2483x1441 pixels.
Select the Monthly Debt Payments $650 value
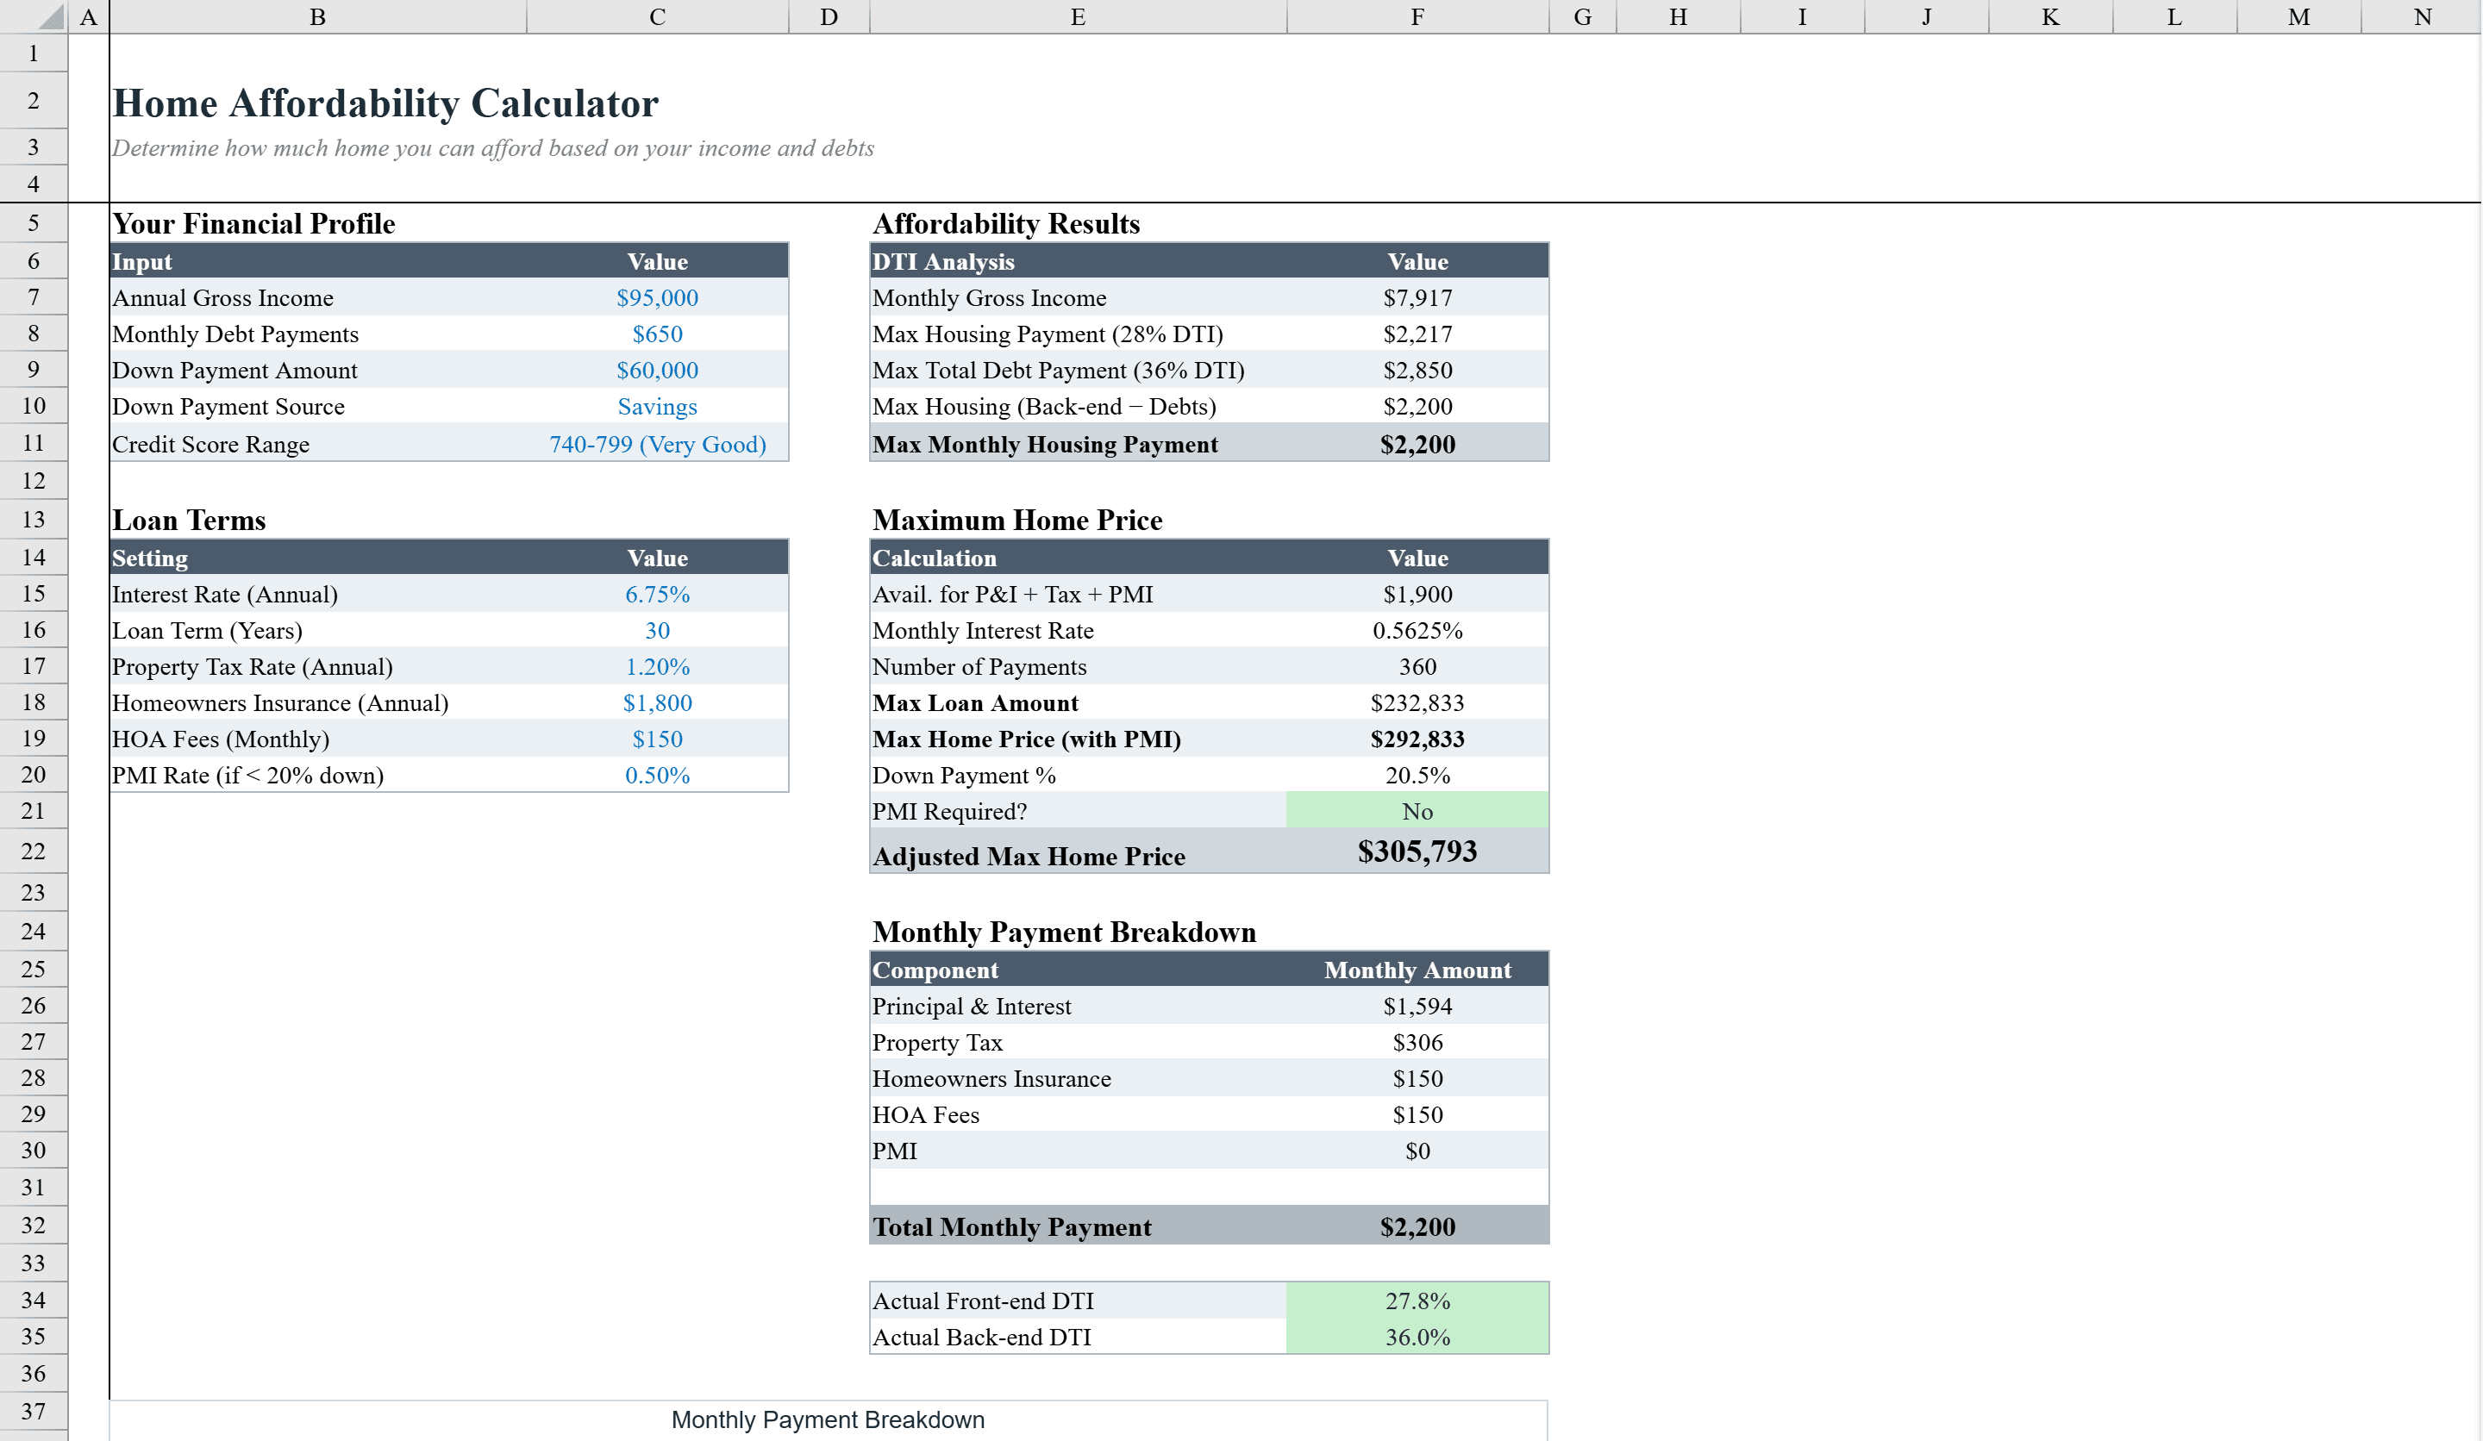click(656, 334)
